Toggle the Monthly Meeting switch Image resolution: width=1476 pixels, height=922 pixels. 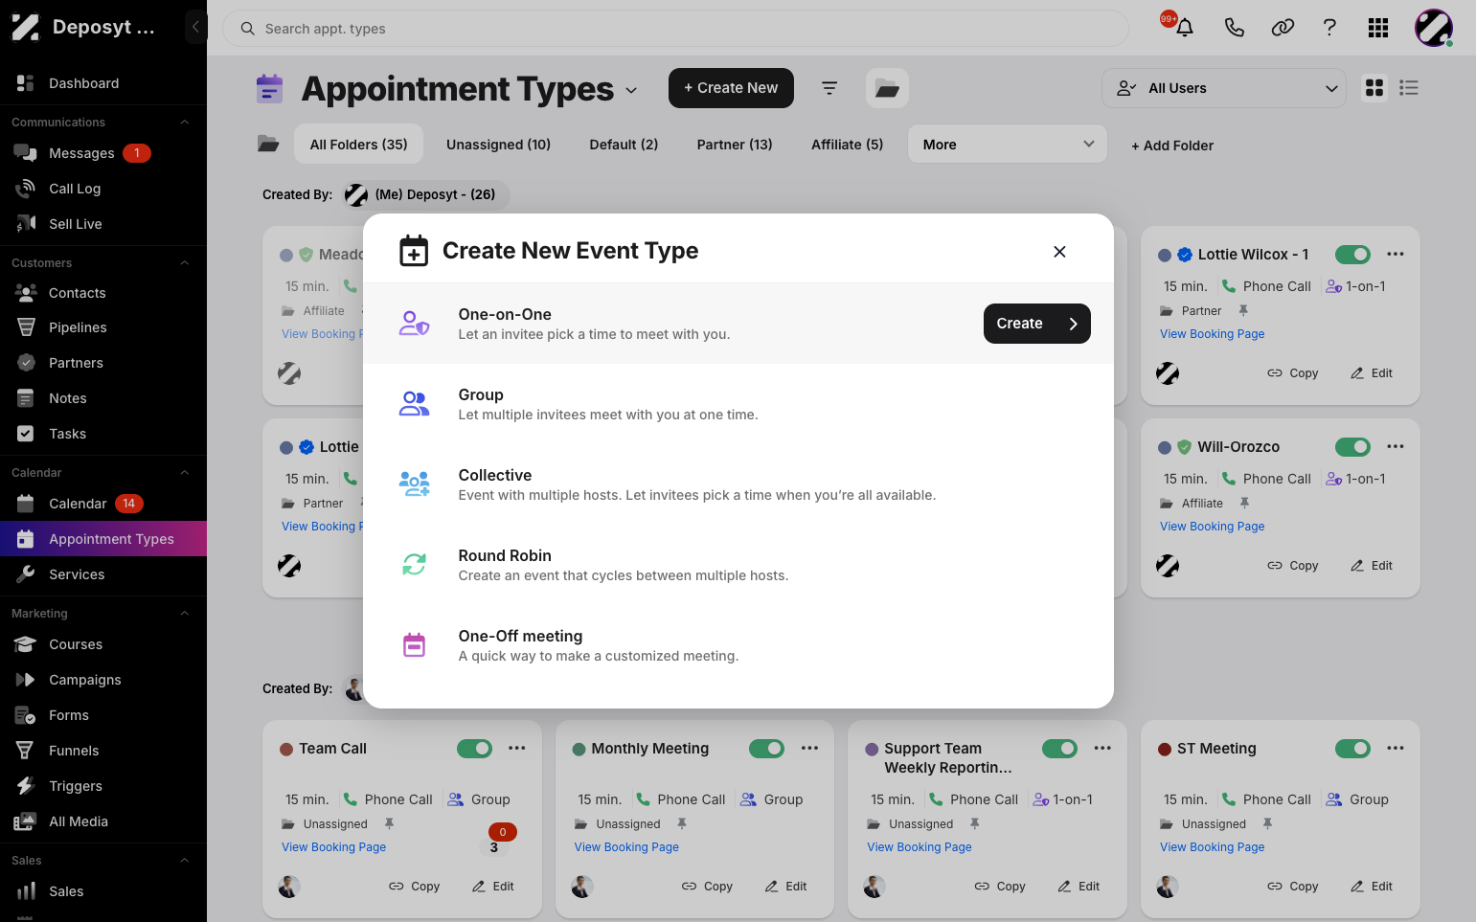tap(766, 748)
